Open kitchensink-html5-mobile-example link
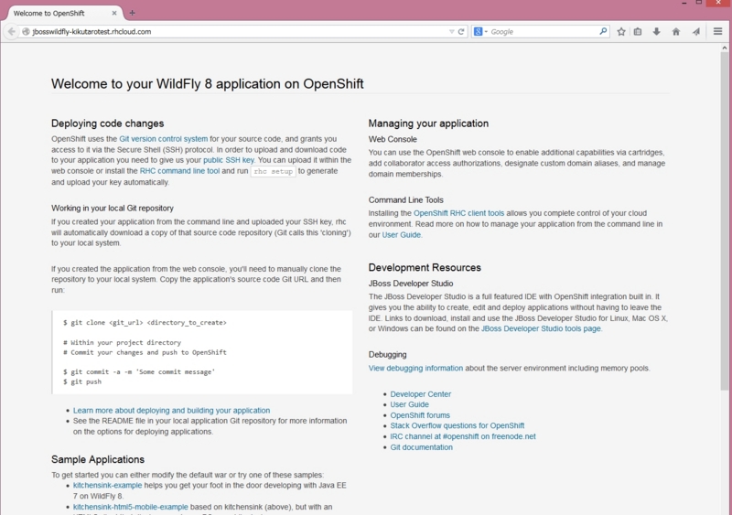This screenshot has height=515, width=732. pyautogui.click(x=130, y=507)
